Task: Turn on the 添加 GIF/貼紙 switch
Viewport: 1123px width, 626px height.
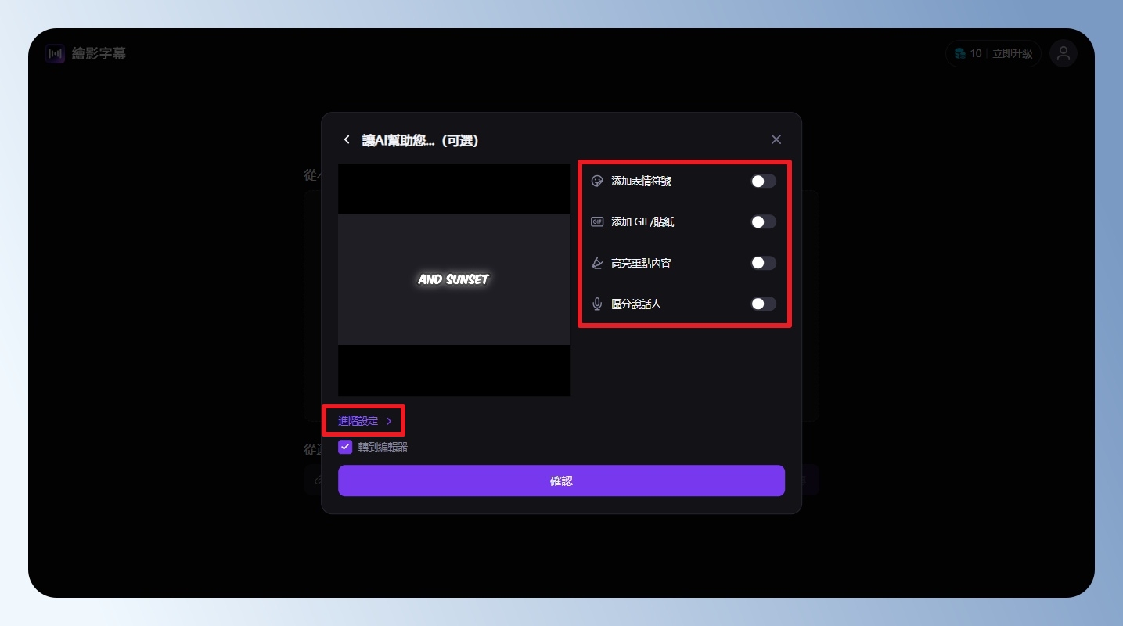Action: (x=763, y=222)
